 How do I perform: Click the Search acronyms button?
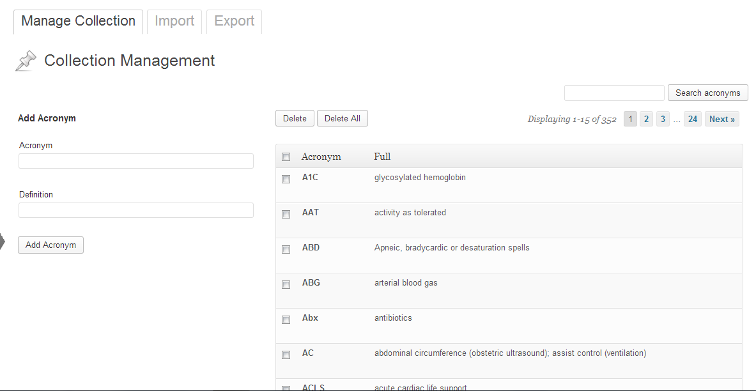click(708, 93)
